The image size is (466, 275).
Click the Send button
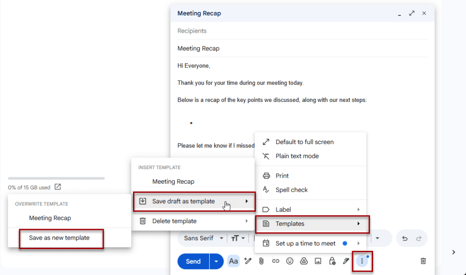tap(193, 261)
